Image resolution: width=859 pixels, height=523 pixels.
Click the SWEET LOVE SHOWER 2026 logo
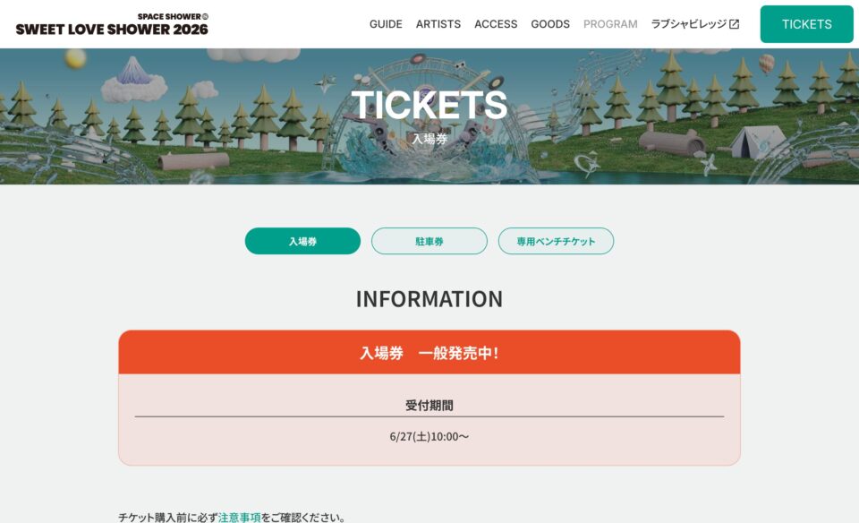click(112, 25)
